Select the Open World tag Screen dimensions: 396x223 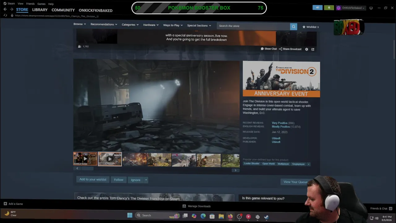pyautogui.click(x=268, y=164)
